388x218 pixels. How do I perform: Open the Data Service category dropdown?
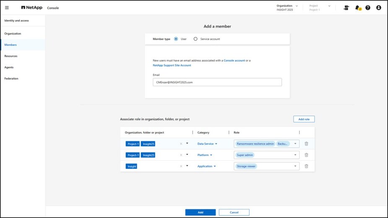207,144
